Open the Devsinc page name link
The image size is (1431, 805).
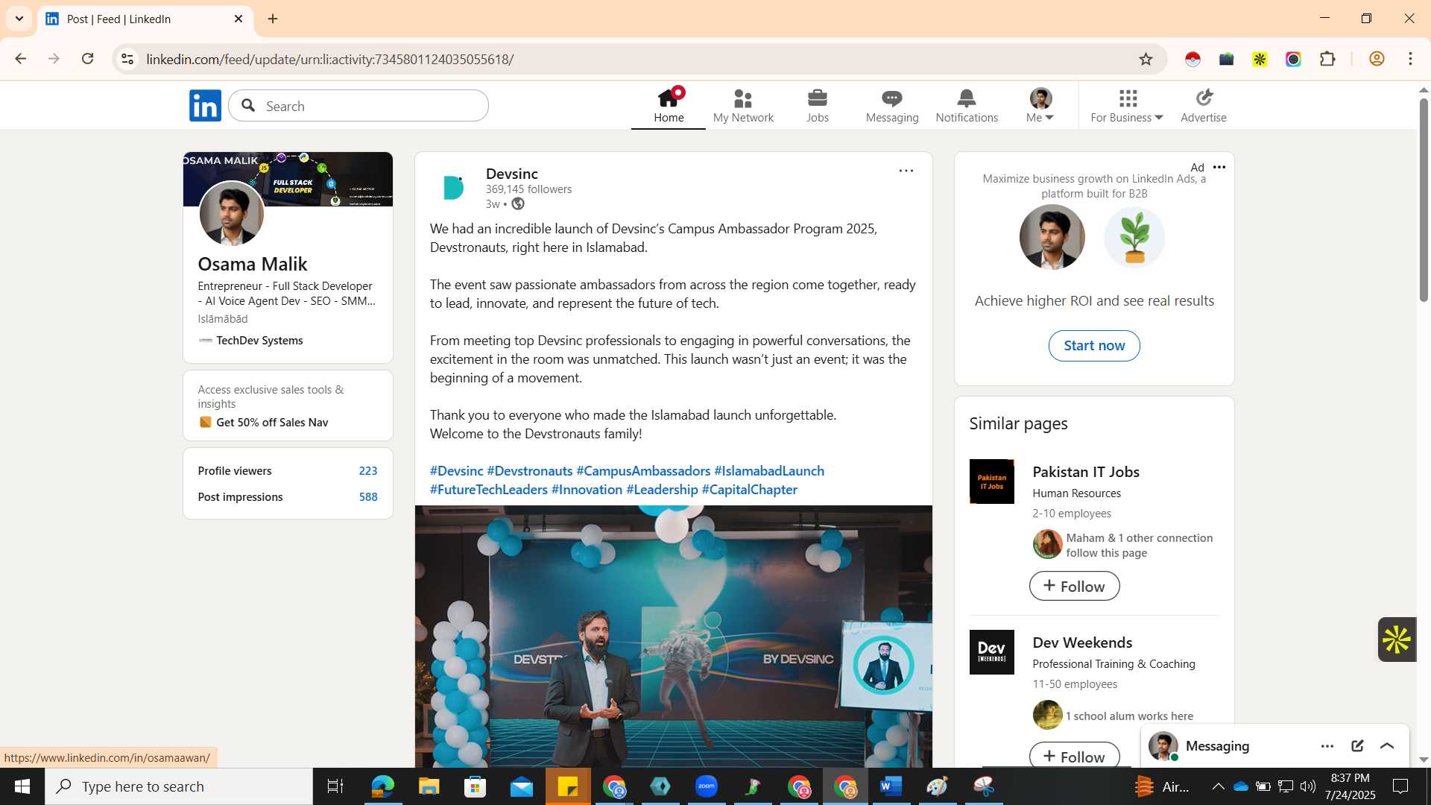point(511,174)
